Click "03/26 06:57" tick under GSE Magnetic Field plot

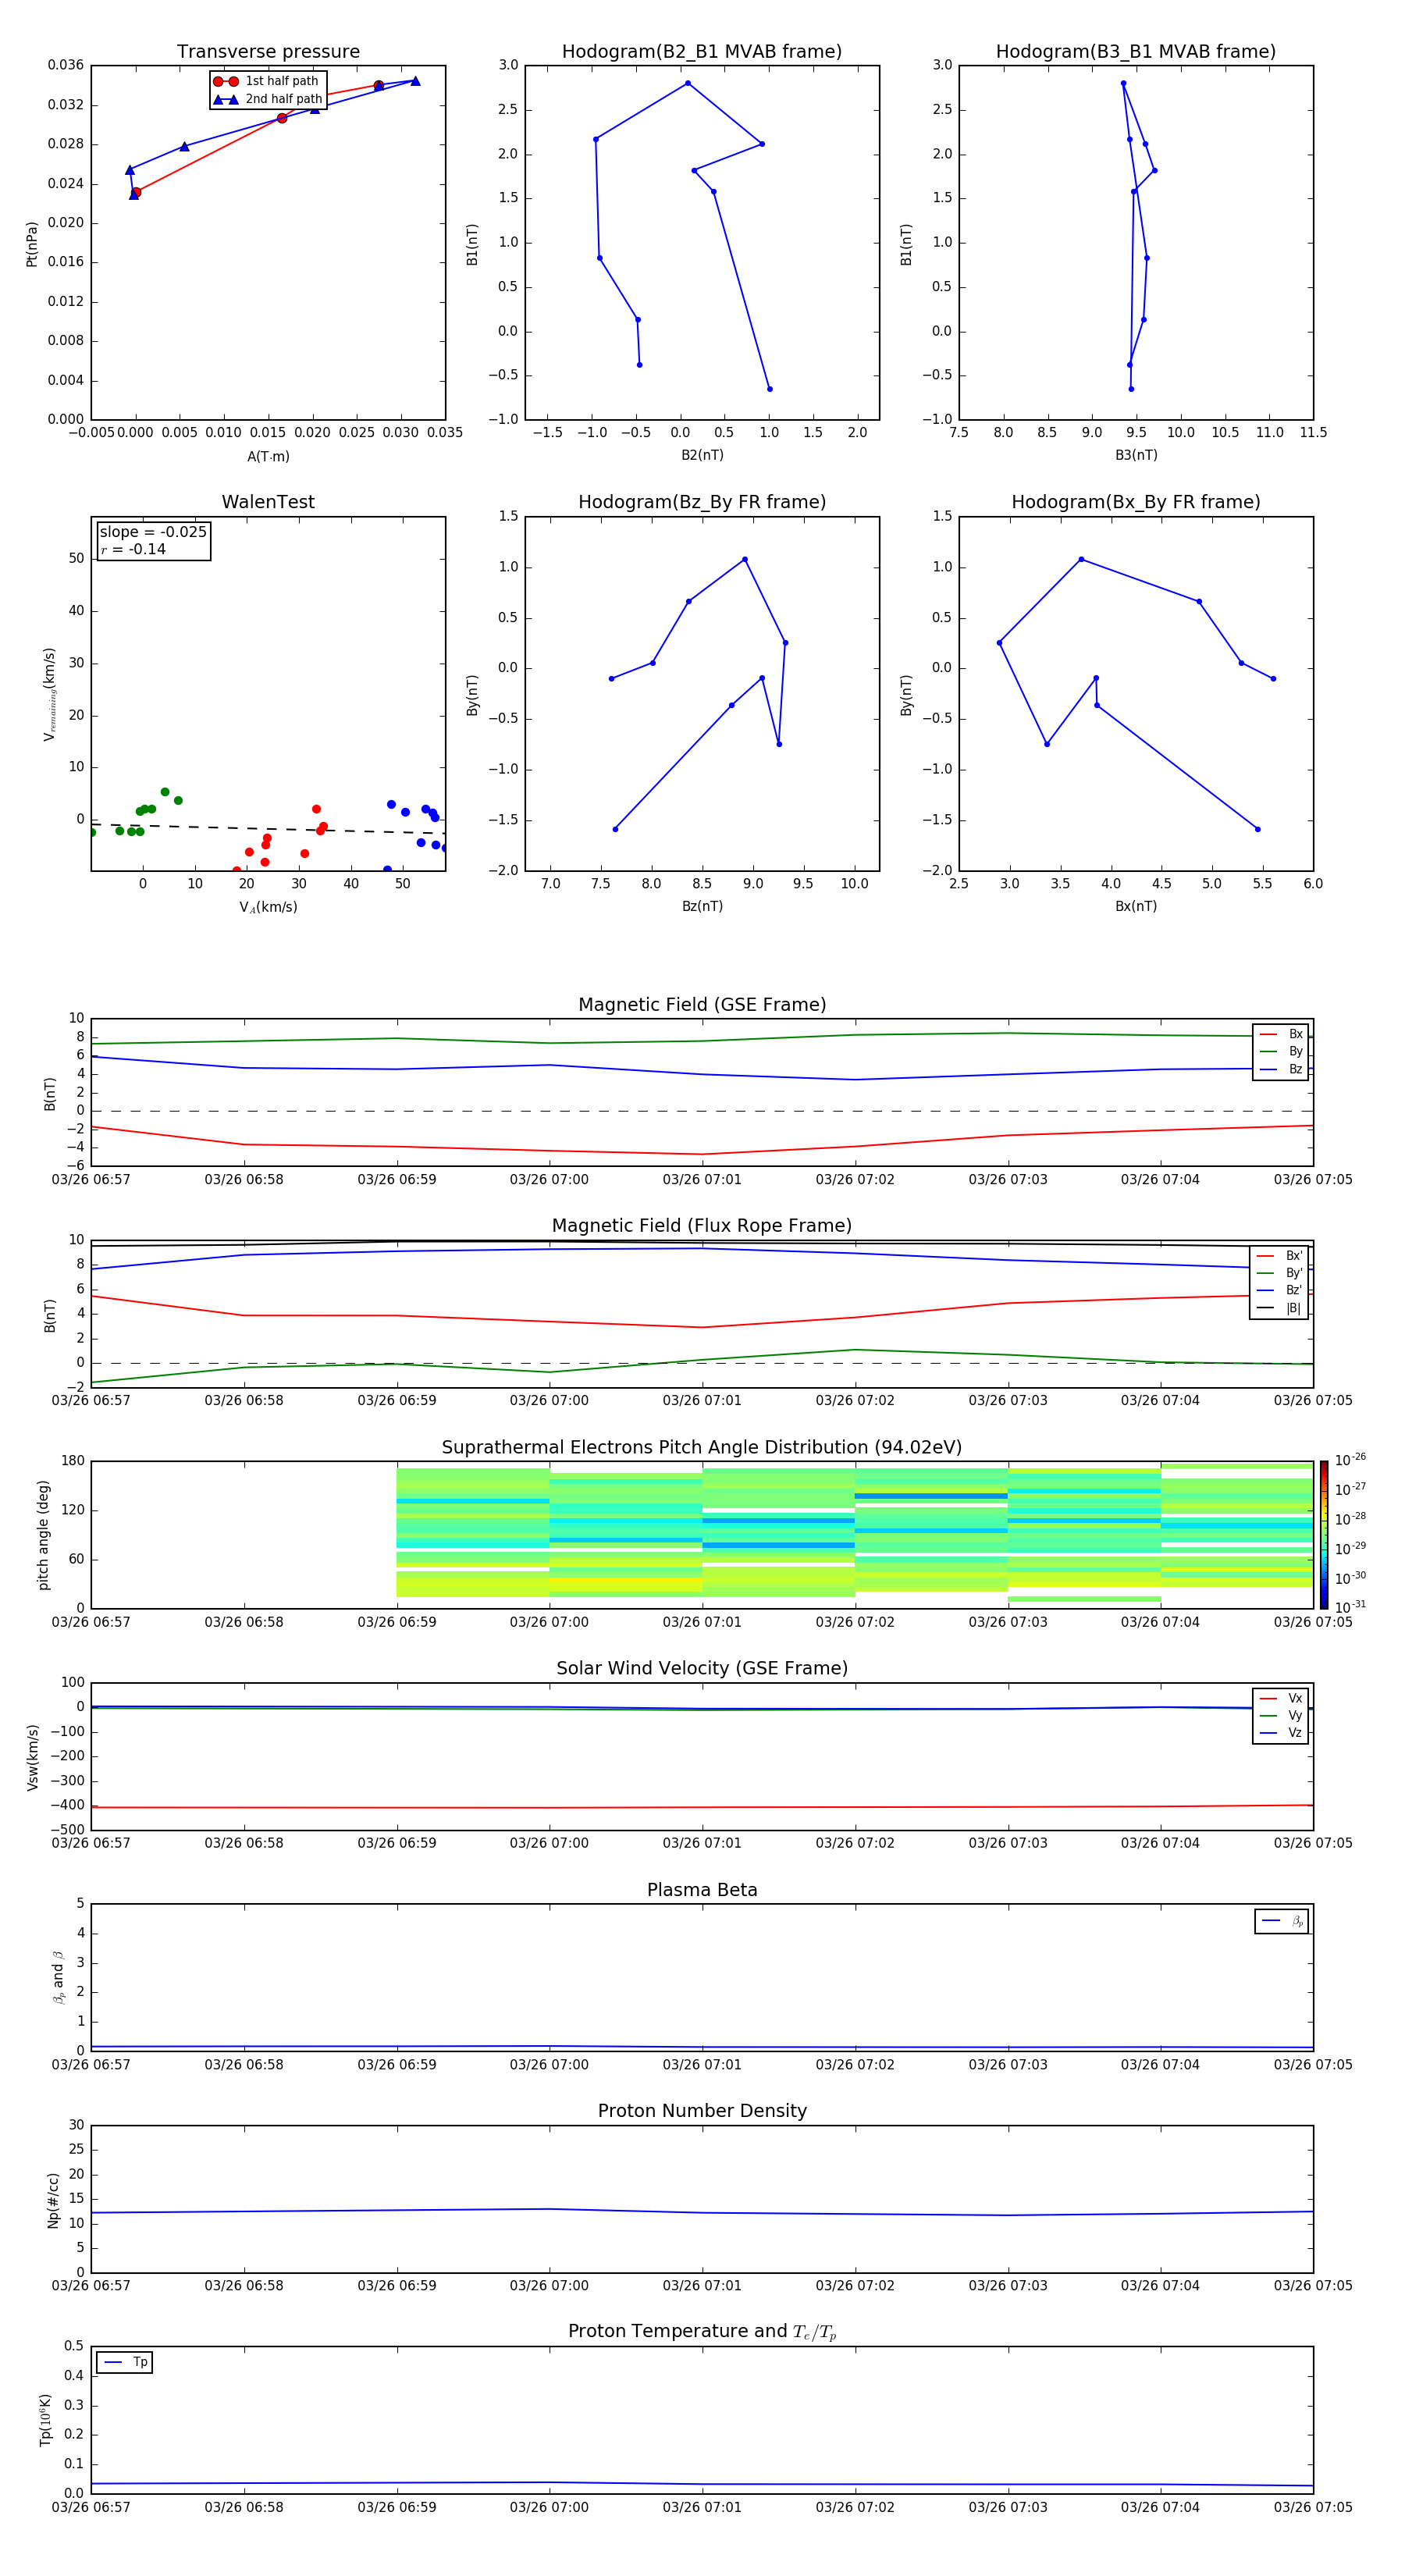tap(91, 1180)
